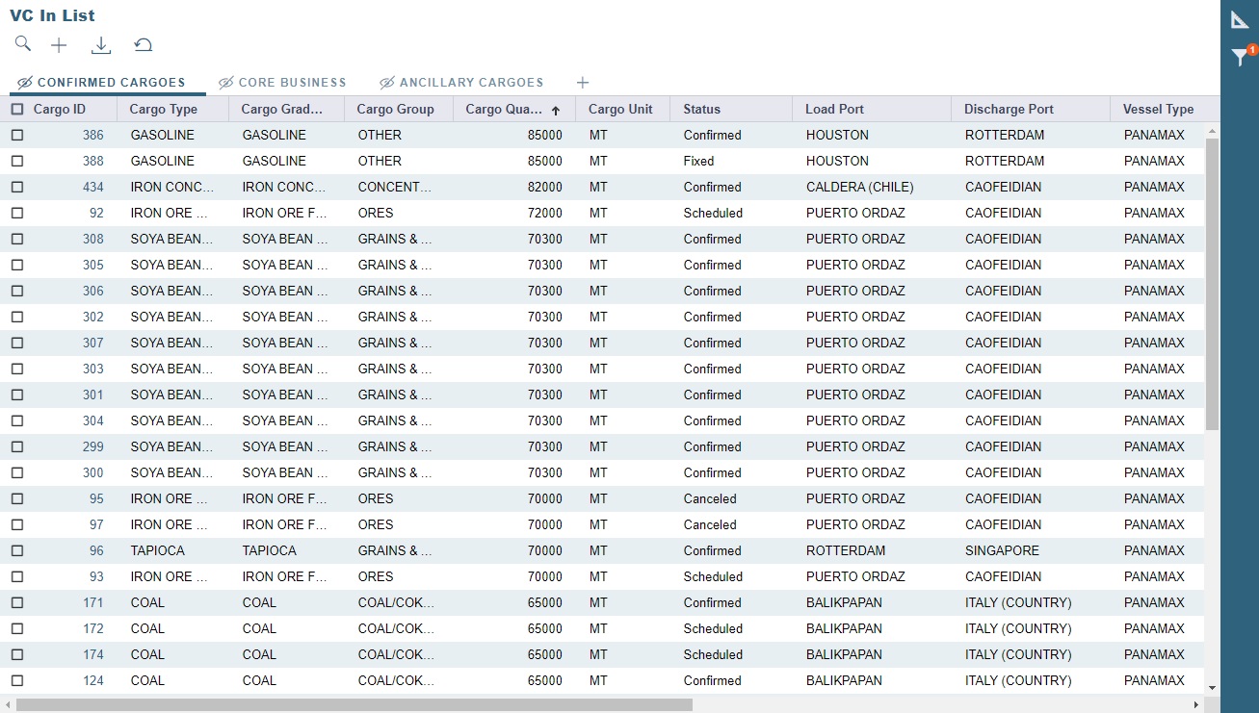Click the vertical scrollbar down arrow
The width and height of the screenshot is (1259, 713).
tap(1212, 688)
